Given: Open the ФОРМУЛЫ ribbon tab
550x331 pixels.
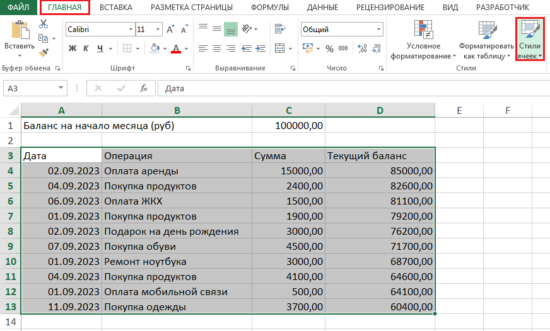Looking at the screenshot, I should click(x=270, y=8).
